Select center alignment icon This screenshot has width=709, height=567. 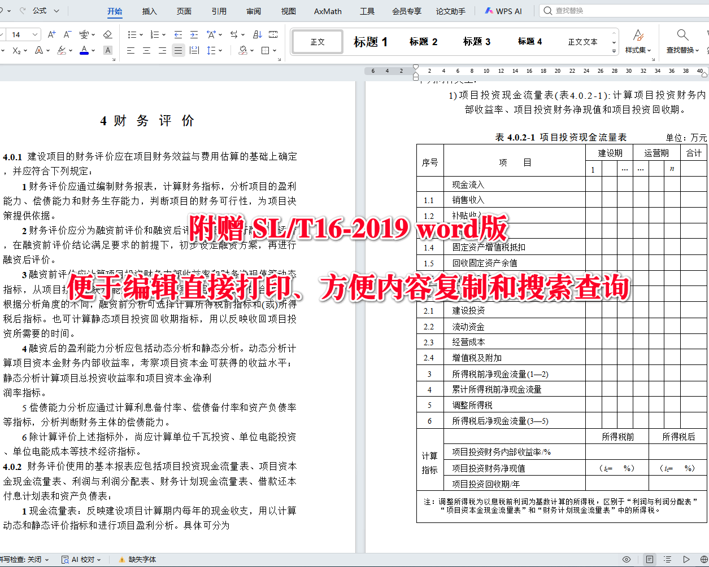coord(146,51)
